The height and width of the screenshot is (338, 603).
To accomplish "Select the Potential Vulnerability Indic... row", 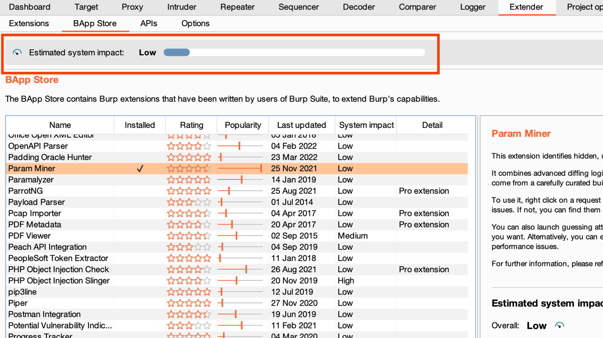I will [237, 325].
